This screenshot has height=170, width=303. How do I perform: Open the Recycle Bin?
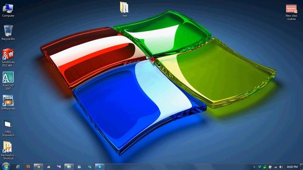[8, 33]
